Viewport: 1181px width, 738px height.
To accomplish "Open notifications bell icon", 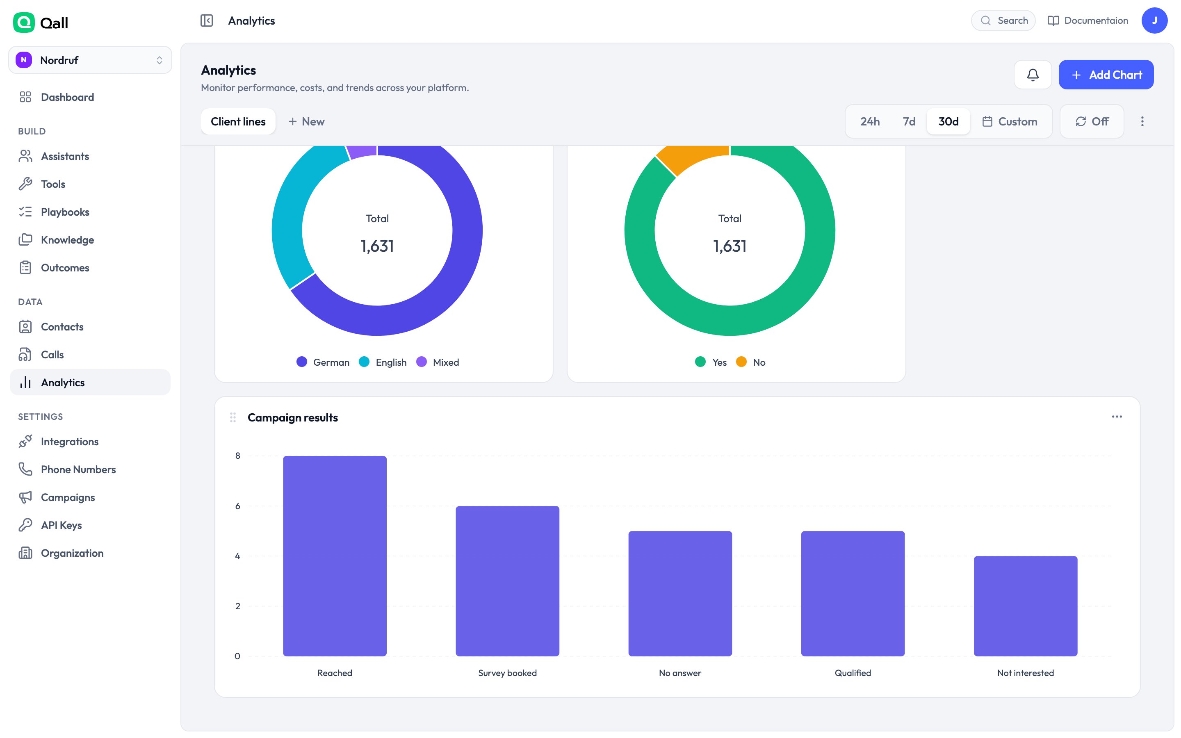I will [1033, 75].
